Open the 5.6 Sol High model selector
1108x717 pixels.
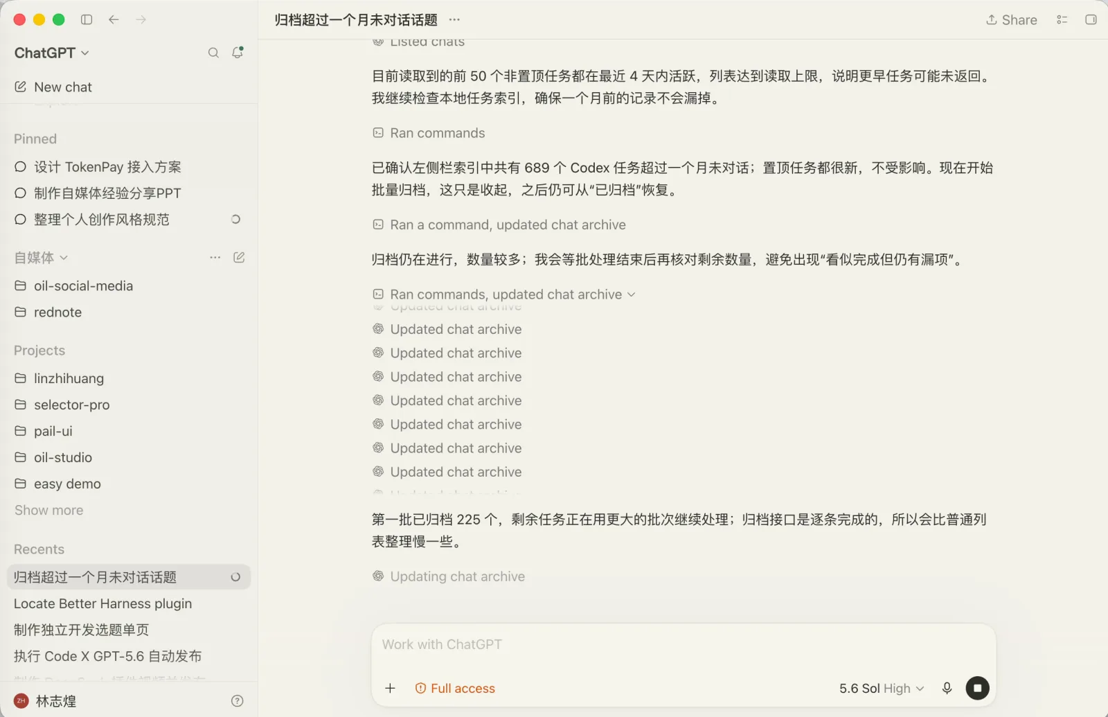coord(882,688)
